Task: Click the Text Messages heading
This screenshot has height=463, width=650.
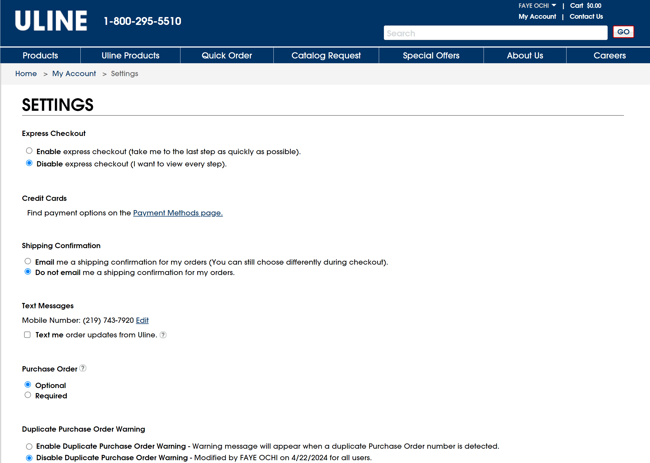Action: point(48,305)
